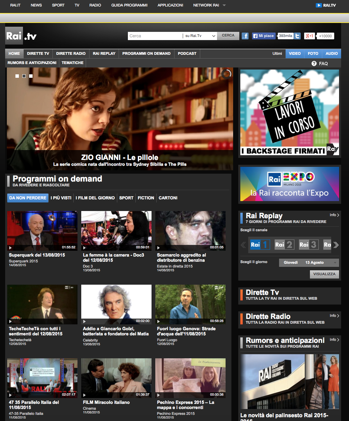Play Fuori luogo Genova video
Screen dimensions: 349x421
point(190,305)
